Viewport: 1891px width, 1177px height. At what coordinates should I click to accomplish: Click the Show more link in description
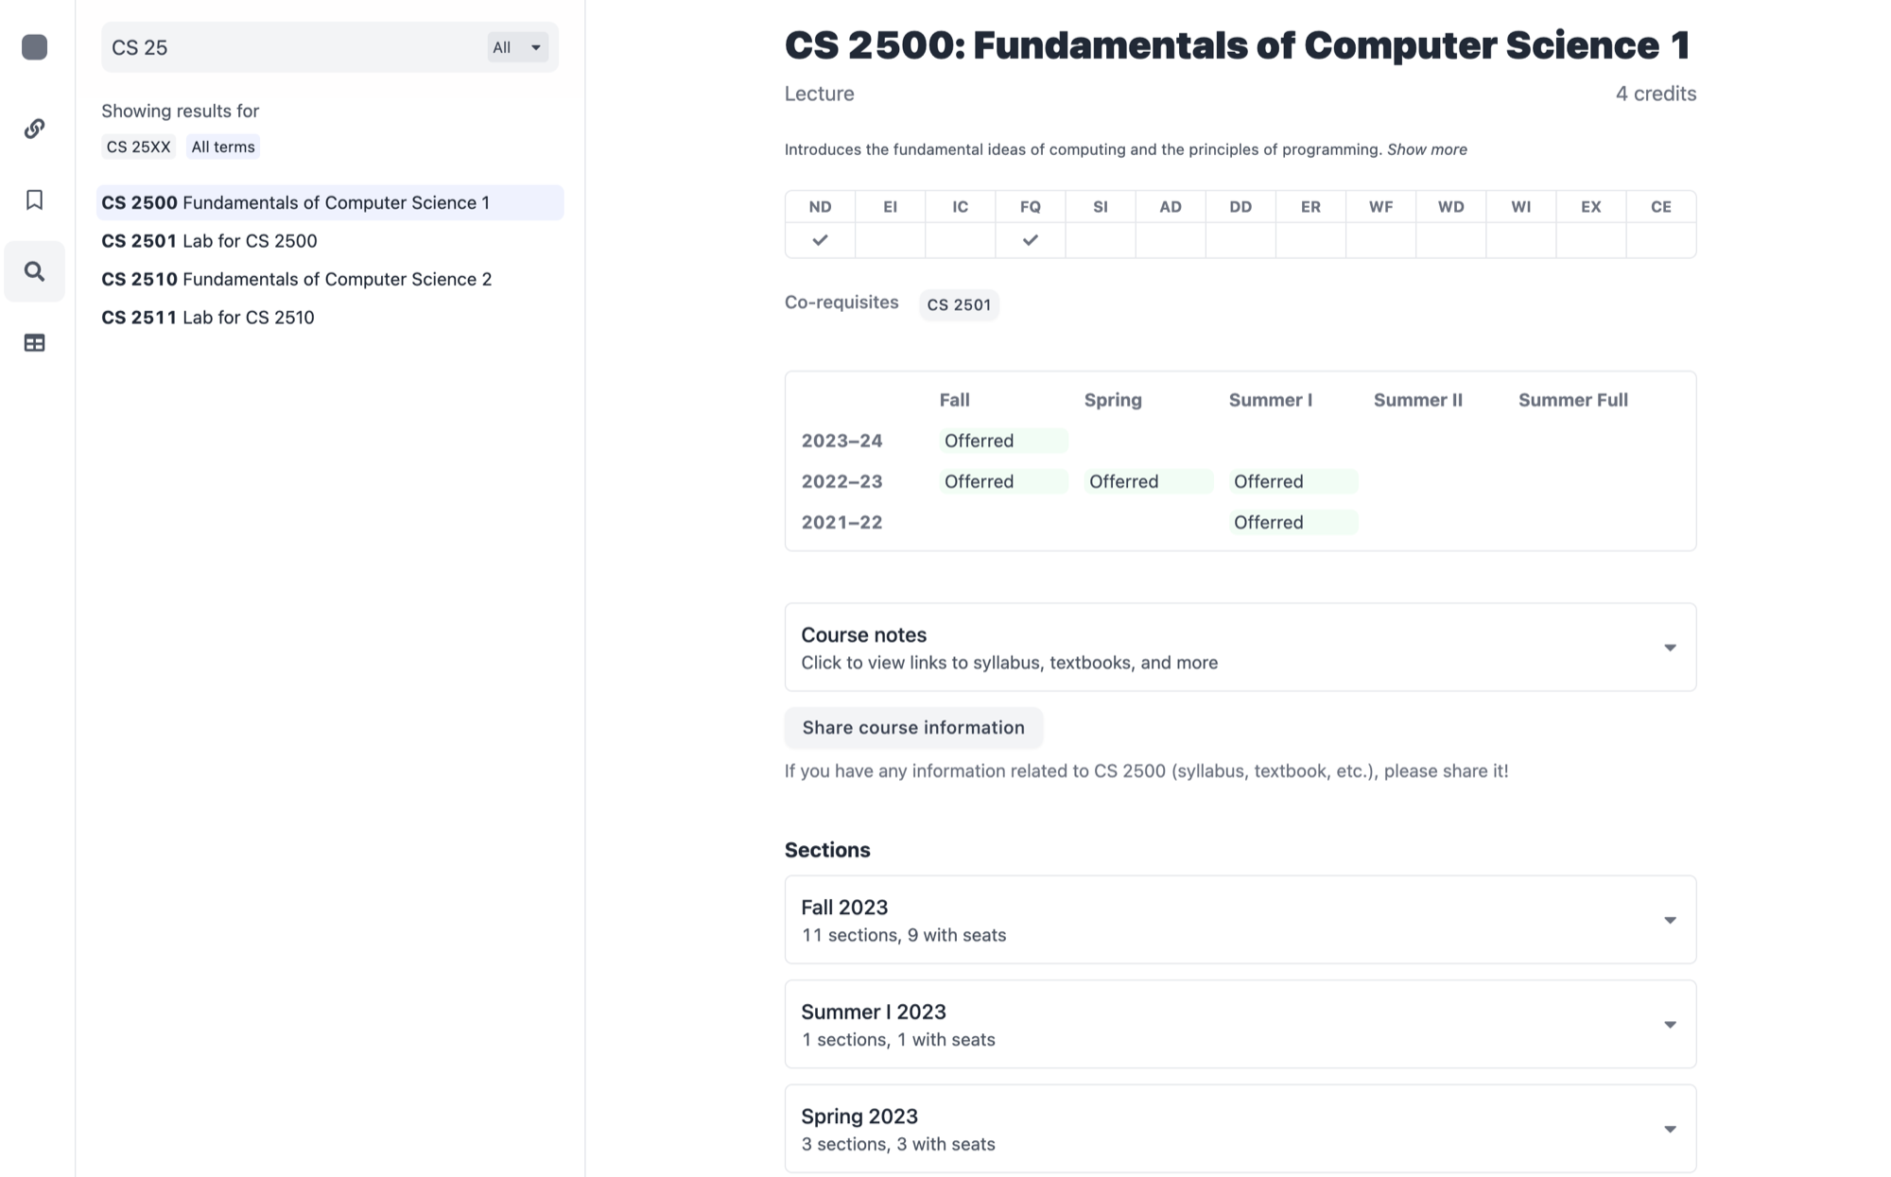click(1427, 148)
